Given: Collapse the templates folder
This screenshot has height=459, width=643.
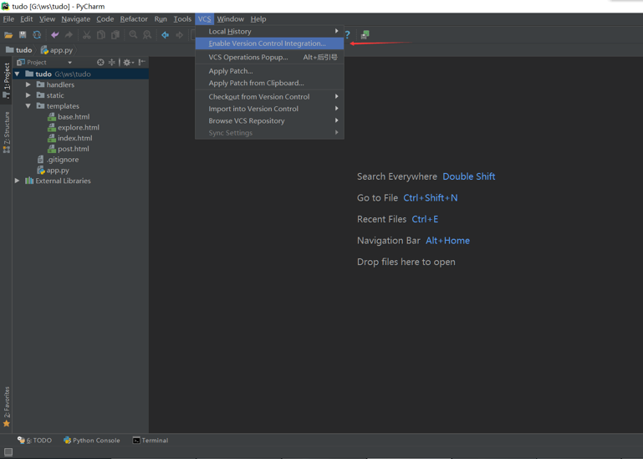Looking at the screenshot, I should [x=28, y=106].
